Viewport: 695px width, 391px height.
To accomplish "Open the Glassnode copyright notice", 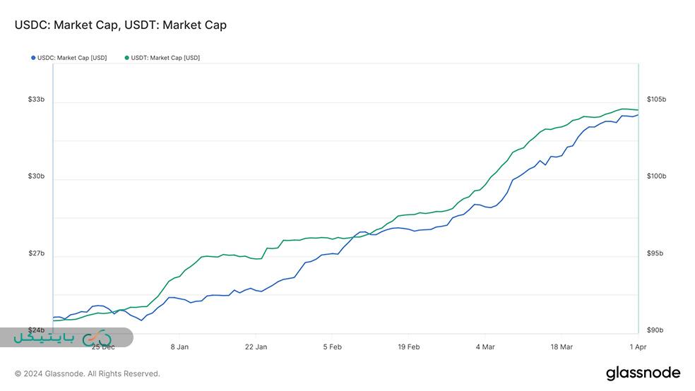I will pyautogui.click(x=88, y=373).
